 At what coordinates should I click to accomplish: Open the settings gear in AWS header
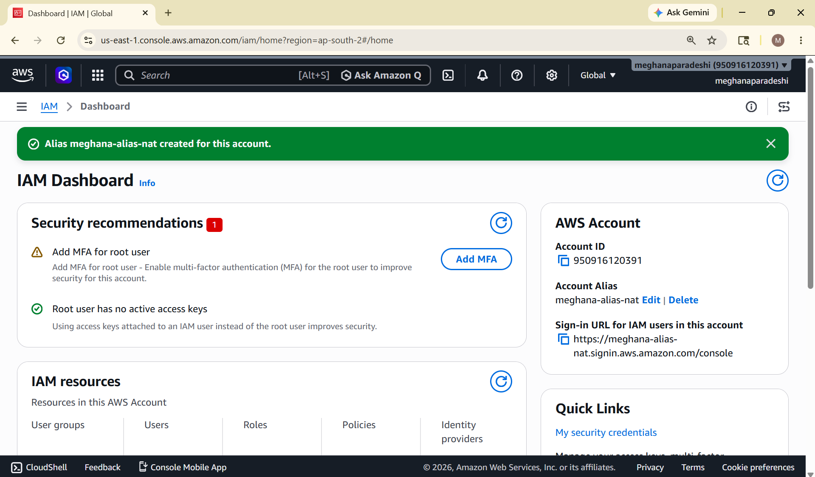pyautogui.click(x=551, y=75)
